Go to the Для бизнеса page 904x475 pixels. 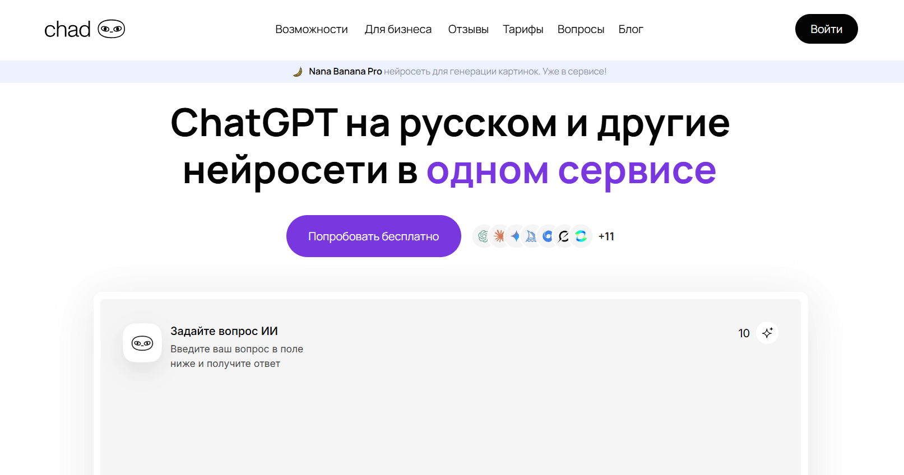[x=398, y=29]
